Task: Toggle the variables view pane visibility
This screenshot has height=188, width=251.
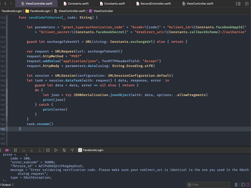Action: (243, 185)
